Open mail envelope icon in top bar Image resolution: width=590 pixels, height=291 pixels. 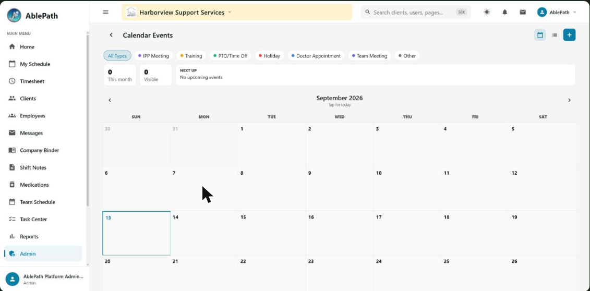(x=523, y=12)
